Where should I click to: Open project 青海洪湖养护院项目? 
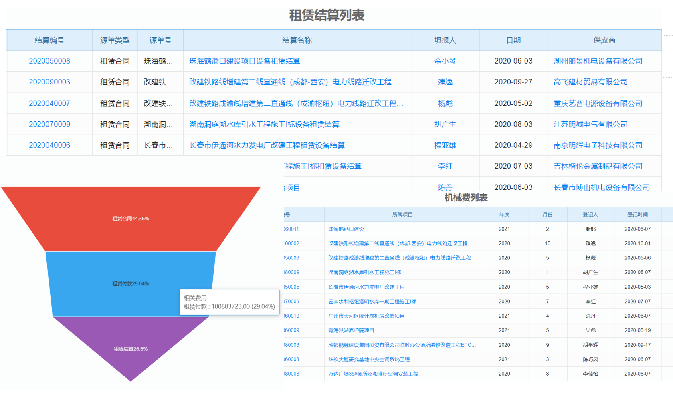[x=351, y=330]
